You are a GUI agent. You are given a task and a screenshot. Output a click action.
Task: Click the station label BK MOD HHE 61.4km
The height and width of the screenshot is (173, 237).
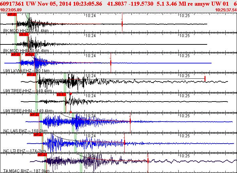tap(26, 51)
